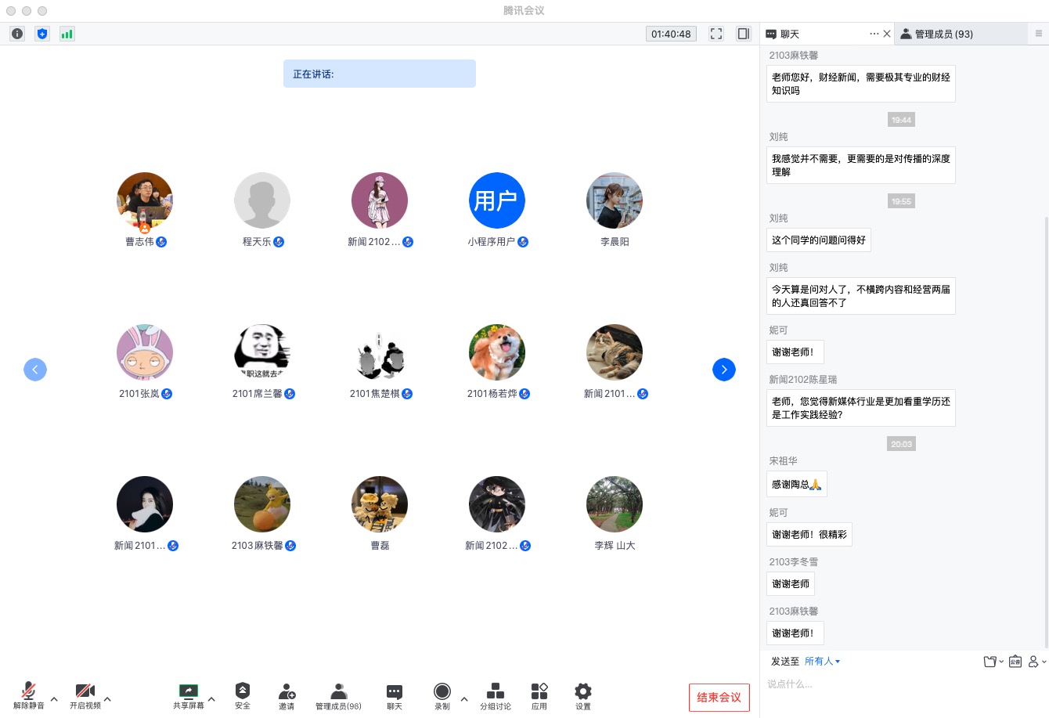1049x718 pixels.
Task: Expand the audio options arrow
Action: (54, 699)
